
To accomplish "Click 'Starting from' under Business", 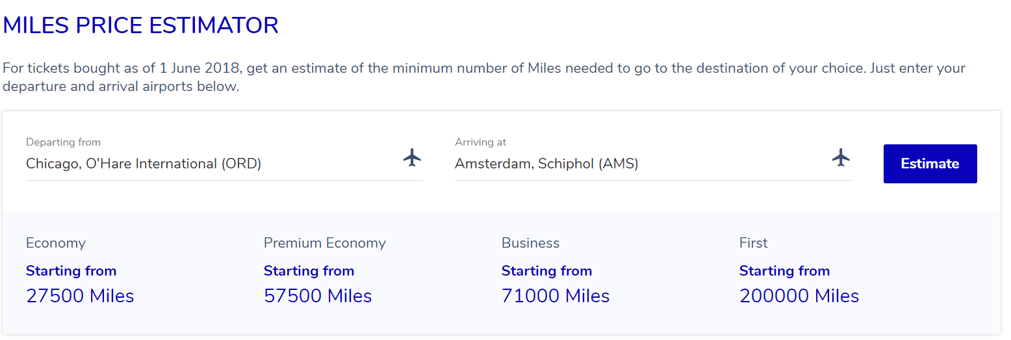I will [546, 271].
